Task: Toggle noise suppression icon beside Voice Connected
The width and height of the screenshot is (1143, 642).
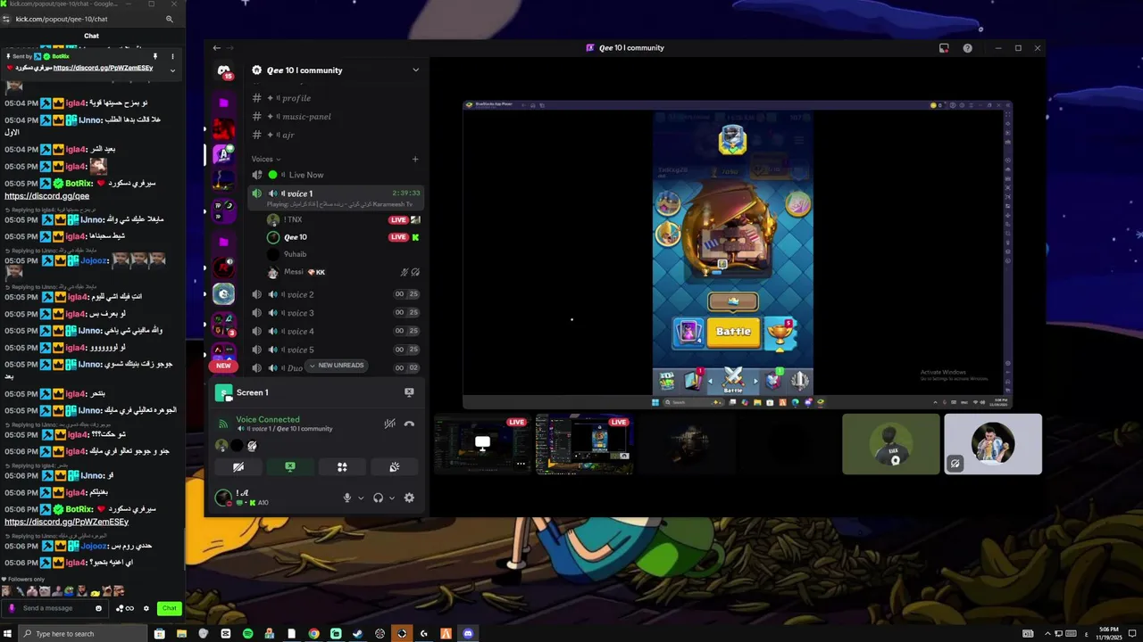Action: coord(389,424)
